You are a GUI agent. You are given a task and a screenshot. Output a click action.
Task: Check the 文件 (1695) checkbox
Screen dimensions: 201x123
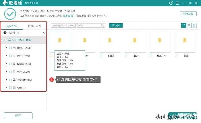(10, 56)
